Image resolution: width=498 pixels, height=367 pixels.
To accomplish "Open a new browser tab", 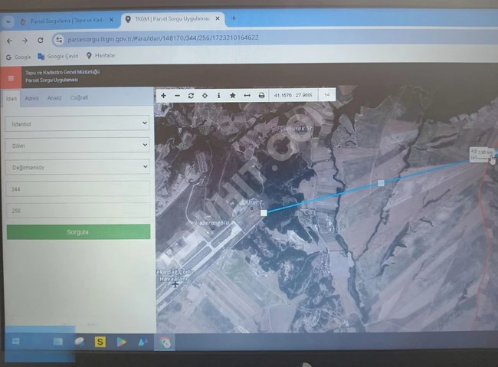I will pos(234,18).
